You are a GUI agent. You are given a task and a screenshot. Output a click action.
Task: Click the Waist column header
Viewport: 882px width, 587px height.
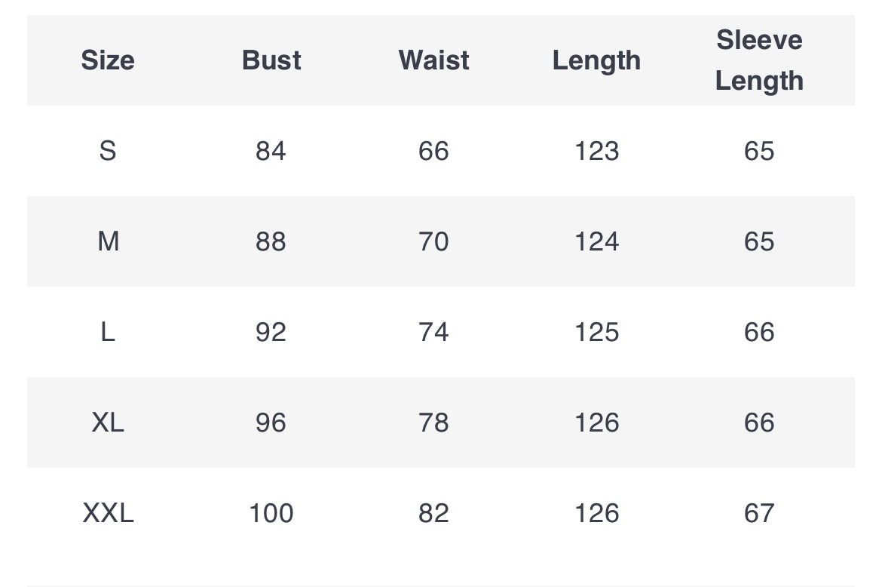coord(433,60)
